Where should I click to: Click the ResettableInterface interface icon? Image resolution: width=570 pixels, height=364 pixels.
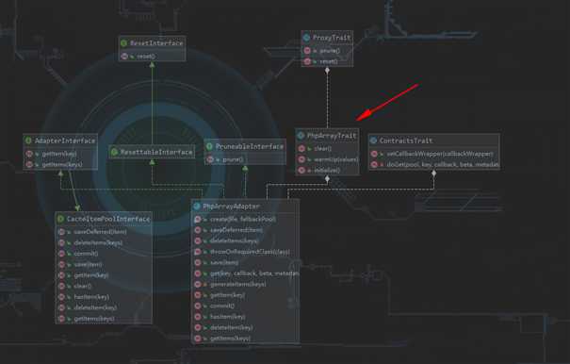[114, 152]
